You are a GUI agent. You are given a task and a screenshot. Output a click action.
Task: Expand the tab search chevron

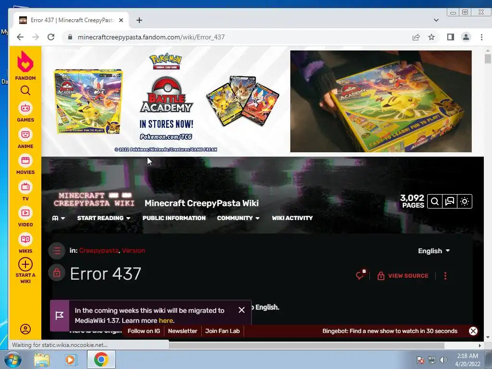[436, 20]
